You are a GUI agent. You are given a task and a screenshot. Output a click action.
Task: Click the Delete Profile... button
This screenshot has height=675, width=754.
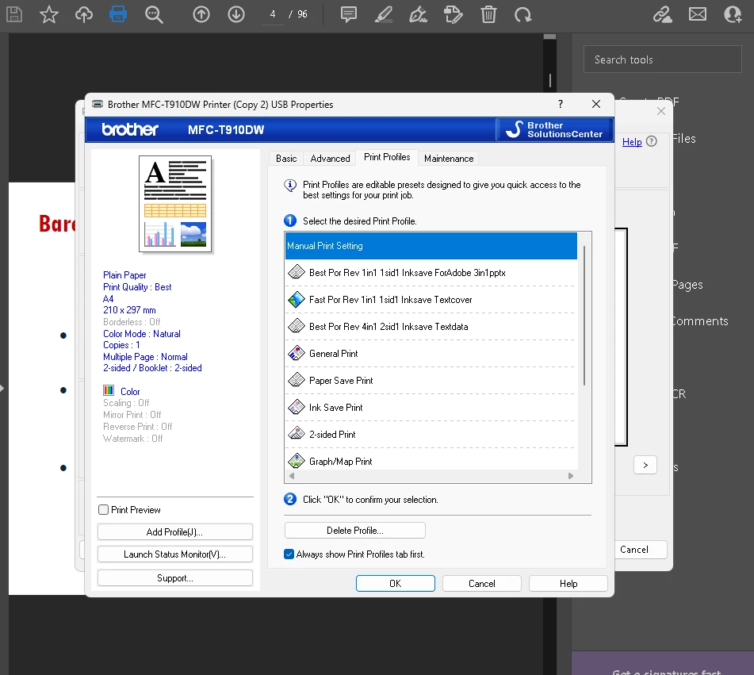coord(355,530)
